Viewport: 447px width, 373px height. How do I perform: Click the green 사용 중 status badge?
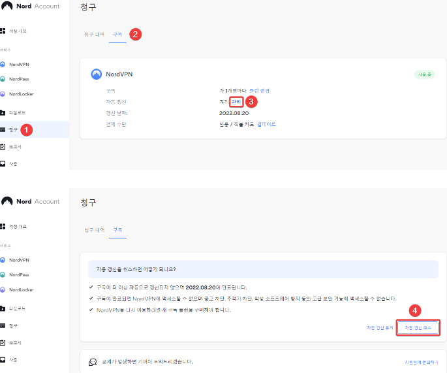tap(424, 74)
